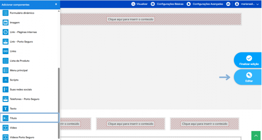Close the Adicionar componentes panel
The width and height of the screenshot is (262, 140).
tap(56, 4)
